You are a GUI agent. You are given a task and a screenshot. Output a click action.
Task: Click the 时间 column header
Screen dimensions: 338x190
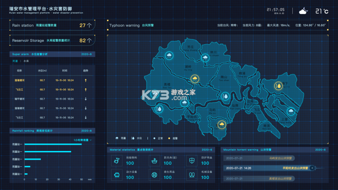65,71
